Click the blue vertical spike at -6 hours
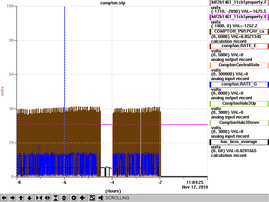Screen dimensions: 269x202 pos(65,57)
